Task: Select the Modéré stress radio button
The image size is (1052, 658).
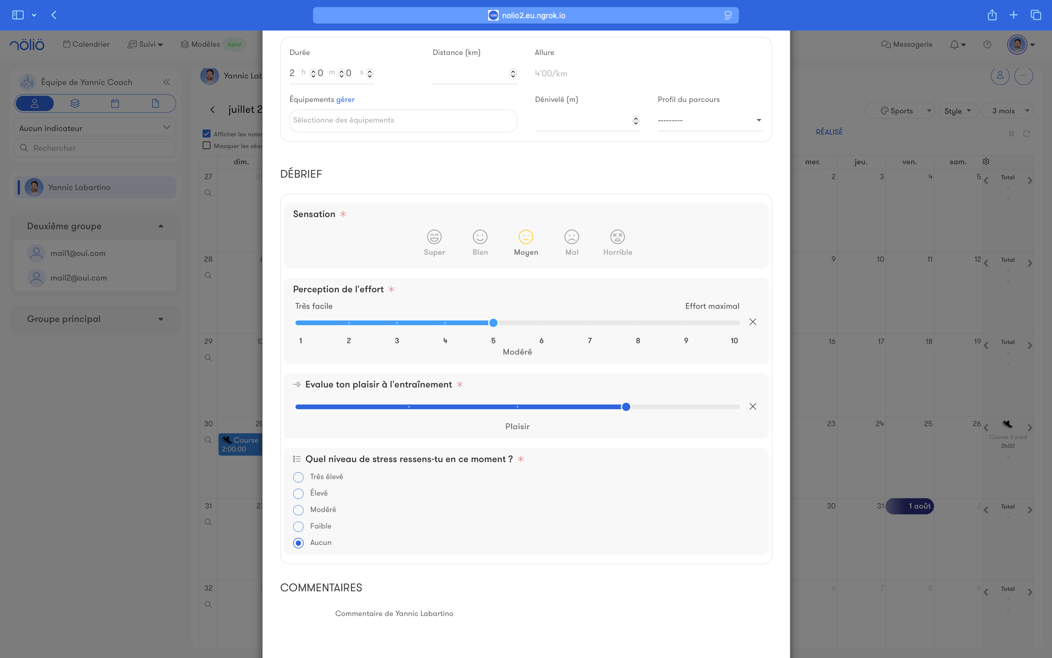Action: [x=298, y=510]
